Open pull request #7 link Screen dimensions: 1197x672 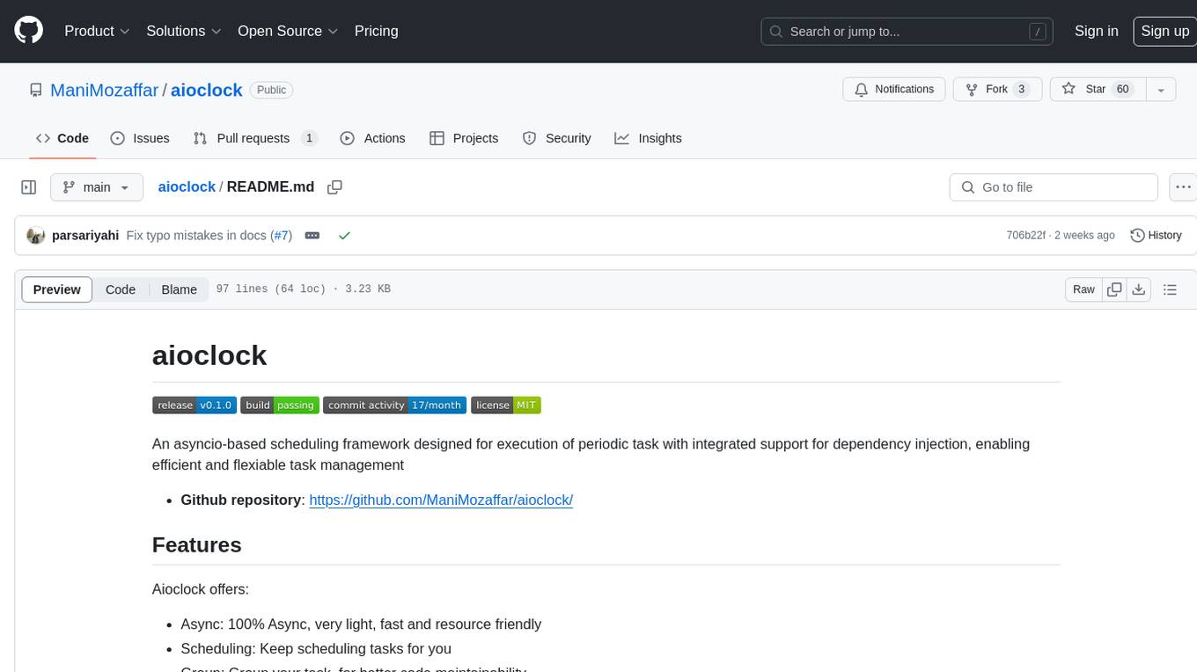click(281, 236)
